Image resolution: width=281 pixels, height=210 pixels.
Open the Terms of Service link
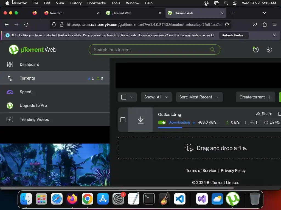click(x=201, y=171)
